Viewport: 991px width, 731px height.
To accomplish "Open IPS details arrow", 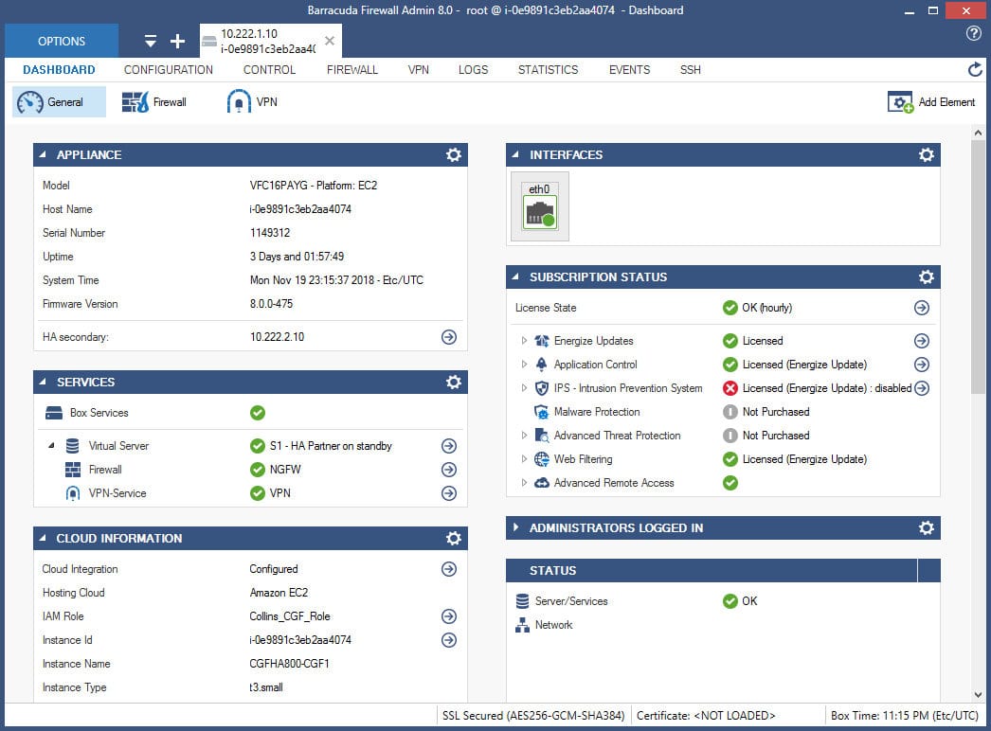I will pos(922,388).
